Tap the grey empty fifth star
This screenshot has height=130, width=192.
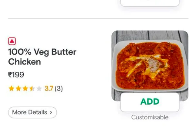[39, 89]
